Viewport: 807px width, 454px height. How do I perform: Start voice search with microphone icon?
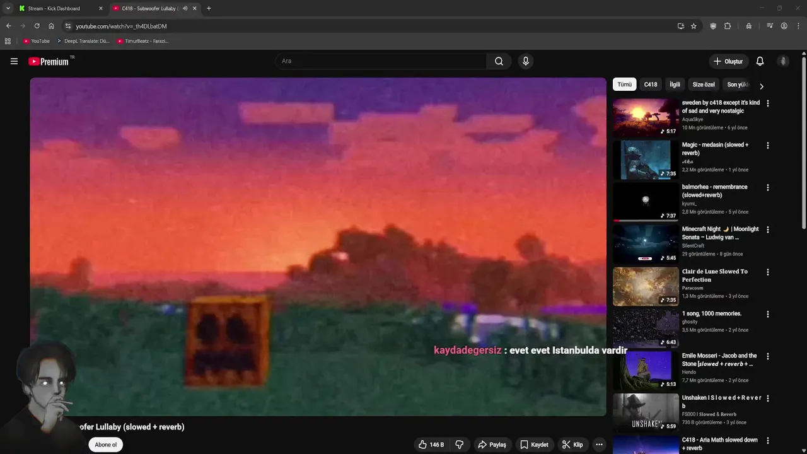point(525,61)
